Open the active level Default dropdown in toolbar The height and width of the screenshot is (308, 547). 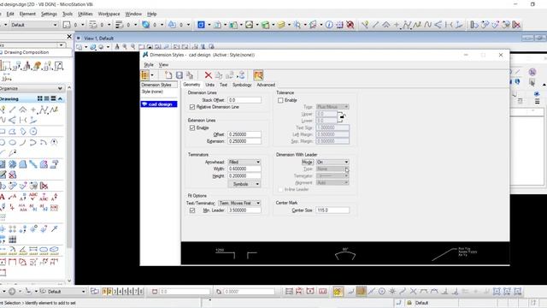click(33, 25)
